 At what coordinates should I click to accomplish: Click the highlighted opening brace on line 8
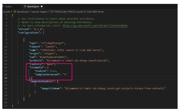coord(24,40)
